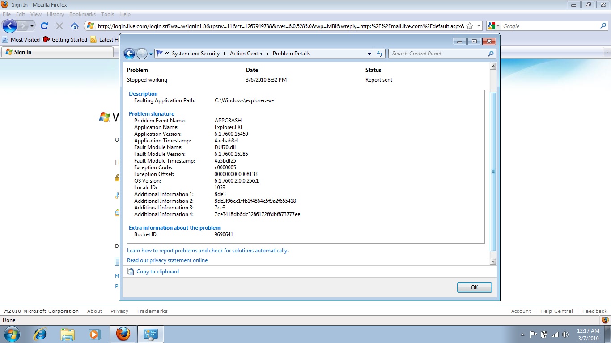Viewport: 611px width, 343px height.
Task: Launch Windows Media Player from taskbar
Action: point(94,334)
